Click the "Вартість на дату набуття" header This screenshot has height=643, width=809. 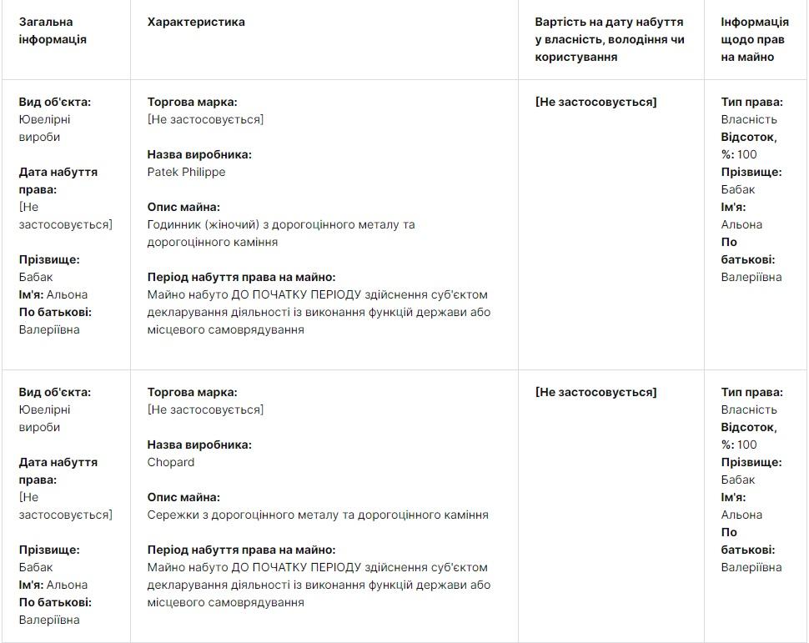click(x=609, y=39)
